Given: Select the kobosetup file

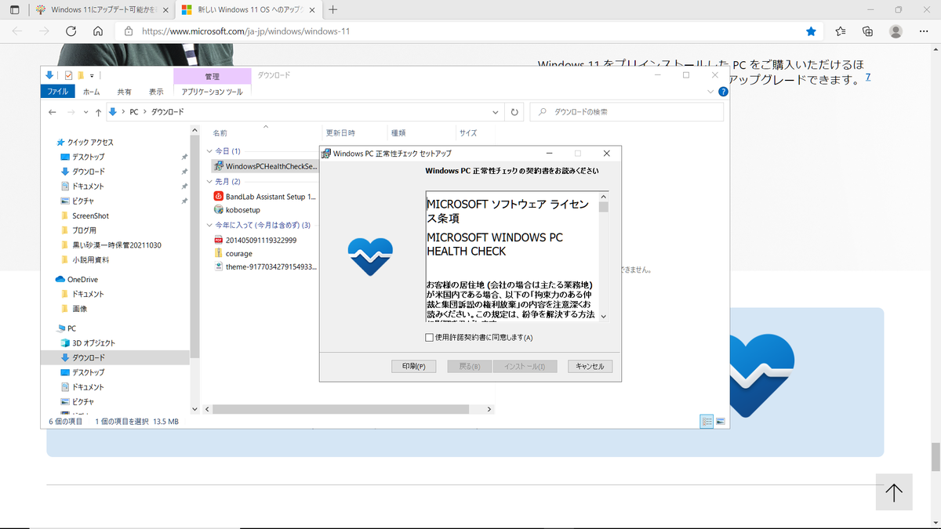Looking at the screenshot, I should pyautogui.click(x=237, y=210).
